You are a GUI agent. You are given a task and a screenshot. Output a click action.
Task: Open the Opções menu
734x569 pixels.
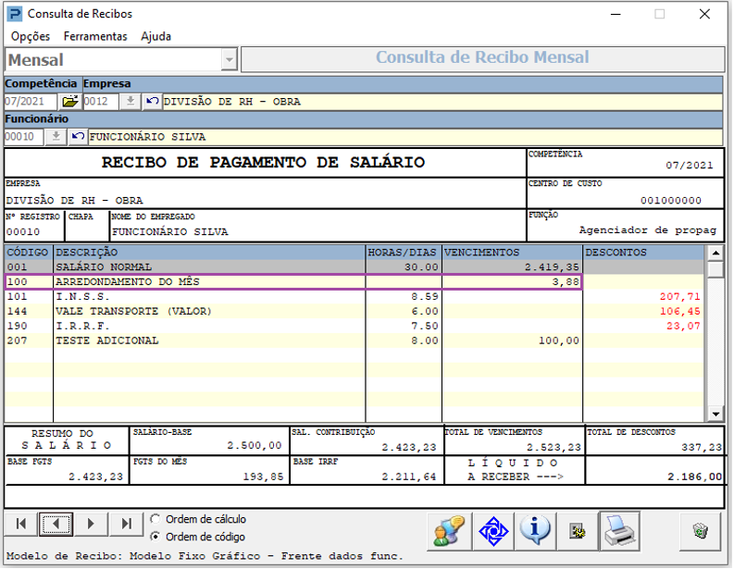31,36
